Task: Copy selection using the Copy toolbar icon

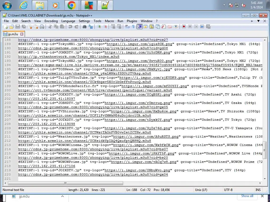Action: click(x=56, y=27)
